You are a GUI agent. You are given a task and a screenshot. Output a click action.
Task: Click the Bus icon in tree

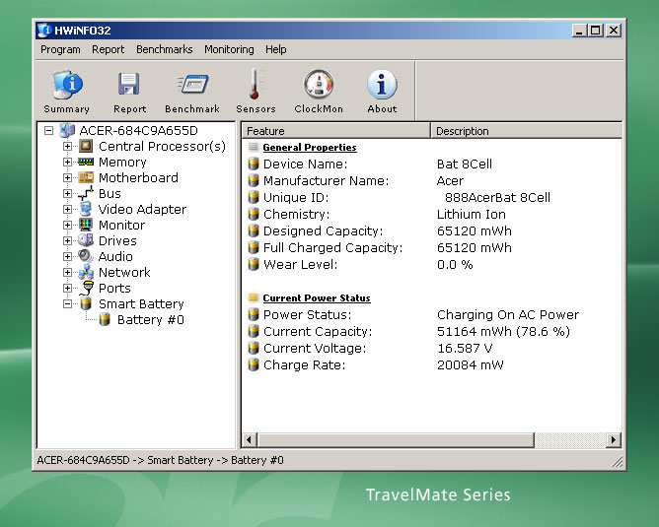pos(86,193)
